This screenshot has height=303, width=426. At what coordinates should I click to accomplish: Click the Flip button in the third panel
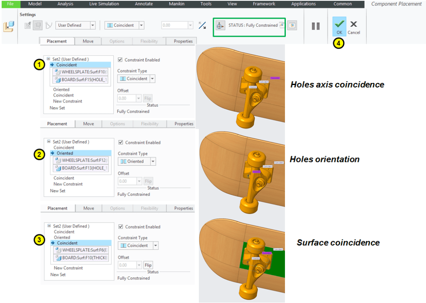click(148, 265)
